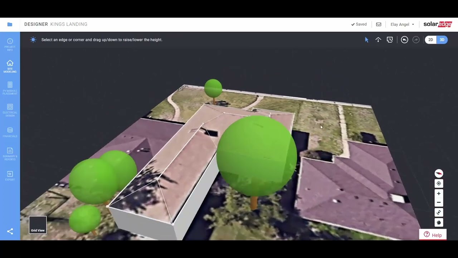
Task: Switch to 2D view
Action: 430,40
